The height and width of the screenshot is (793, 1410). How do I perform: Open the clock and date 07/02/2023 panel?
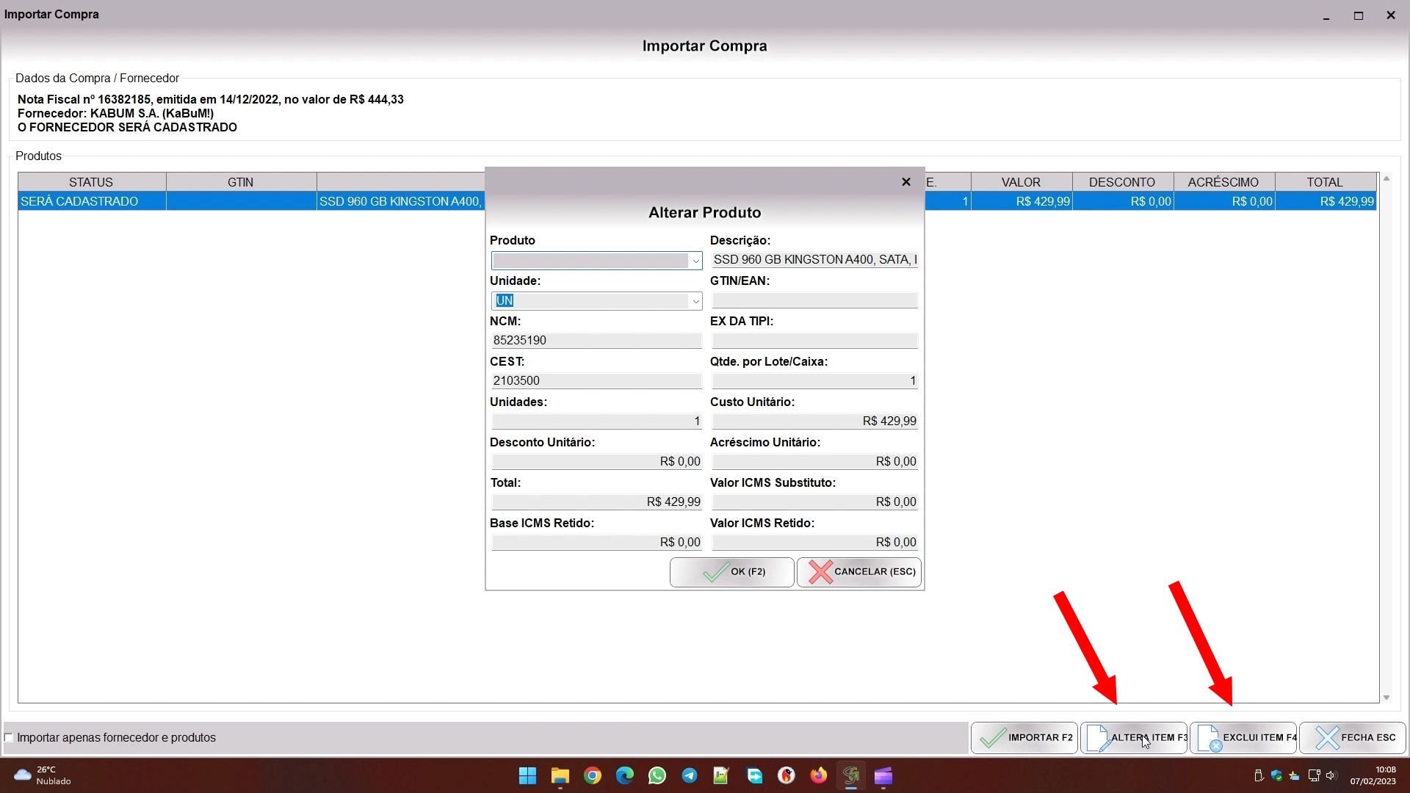(x=1373, y=775)
